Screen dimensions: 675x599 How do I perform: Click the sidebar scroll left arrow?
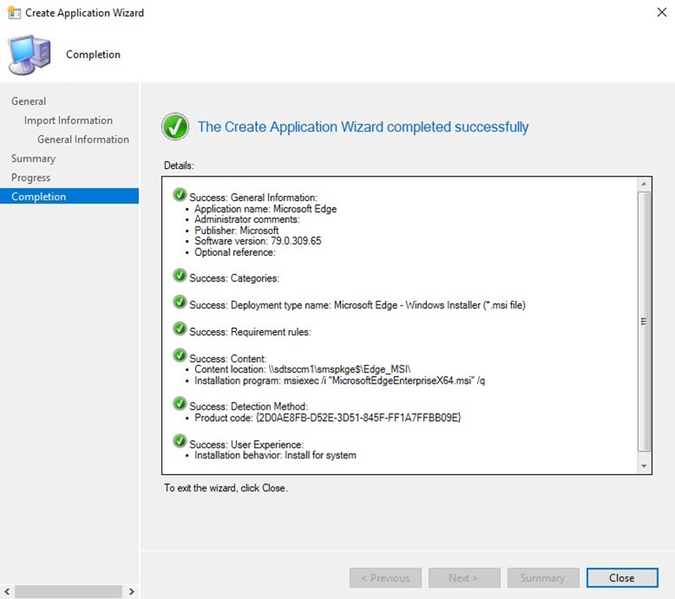[7, 591]
